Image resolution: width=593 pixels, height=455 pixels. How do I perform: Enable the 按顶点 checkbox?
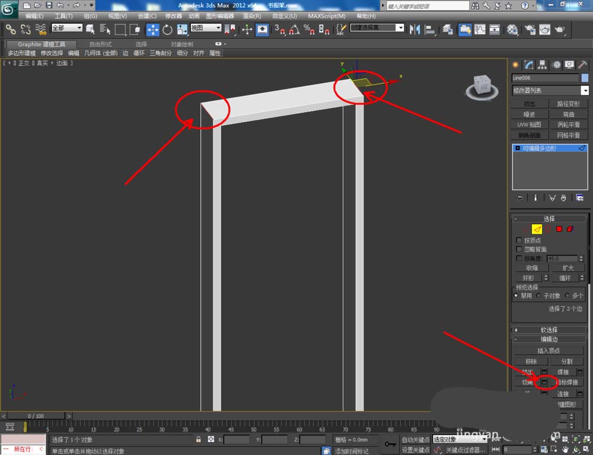519,240
